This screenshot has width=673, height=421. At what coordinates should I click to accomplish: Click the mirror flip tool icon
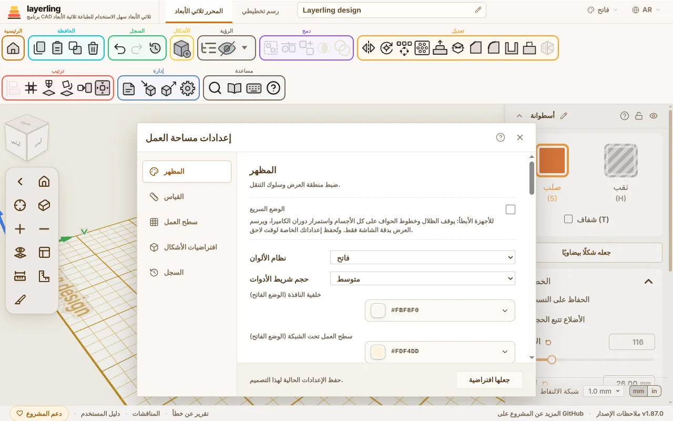coord(369,48)
